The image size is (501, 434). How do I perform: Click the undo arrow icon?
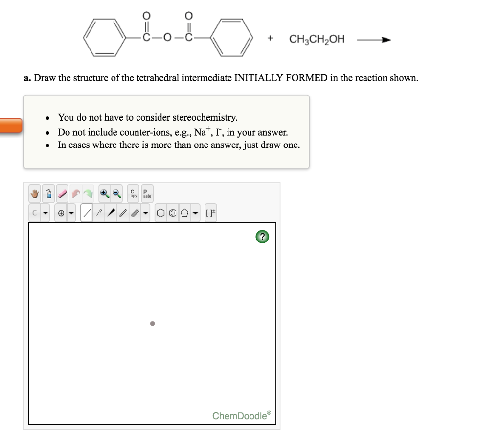[x=76, y=193]
